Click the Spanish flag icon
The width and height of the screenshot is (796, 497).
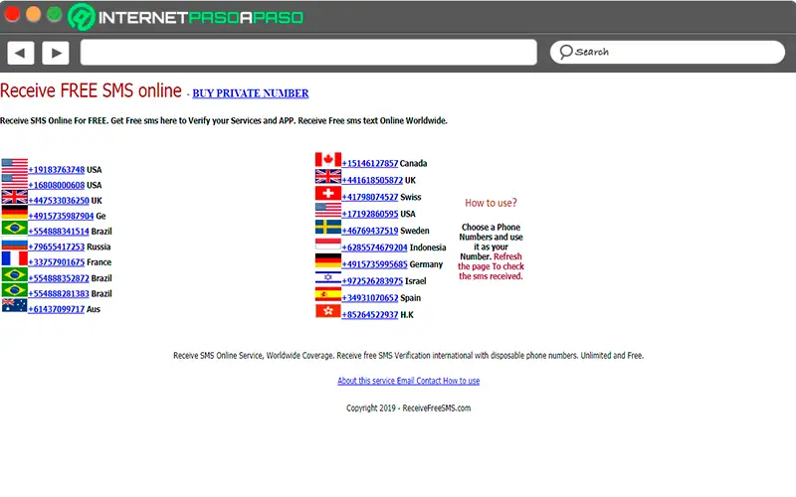click(328, 294)
